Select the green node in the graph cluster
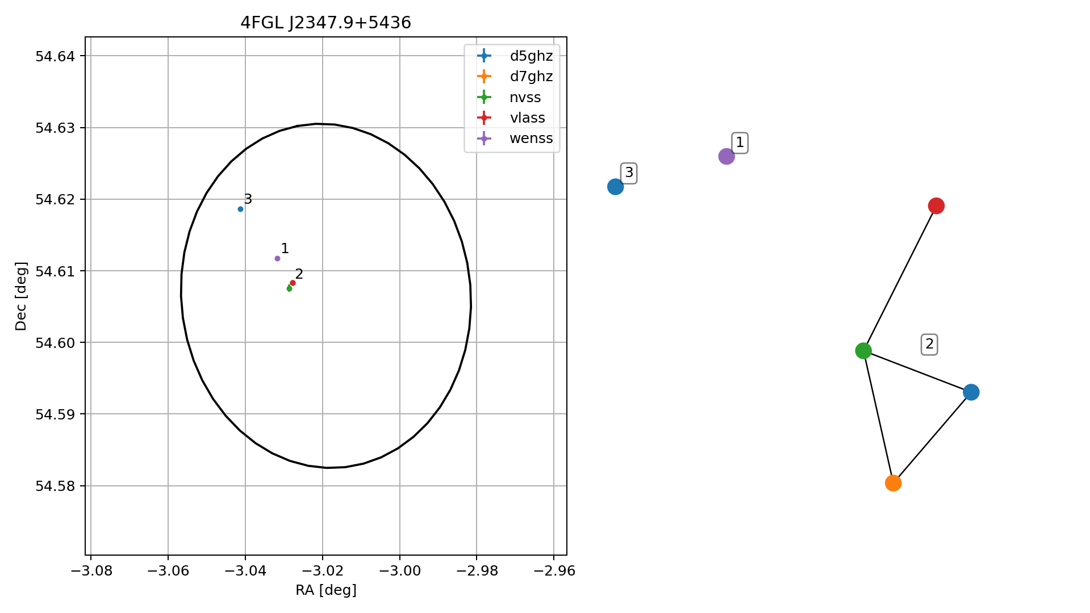Viewport: 1090px width, 613px height. point(863,351)
